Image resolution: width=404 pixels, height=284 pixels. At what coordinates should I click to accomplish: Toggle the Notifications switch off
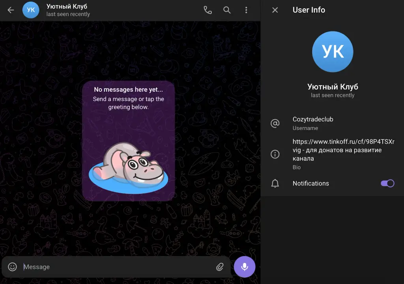click(387, 183)
